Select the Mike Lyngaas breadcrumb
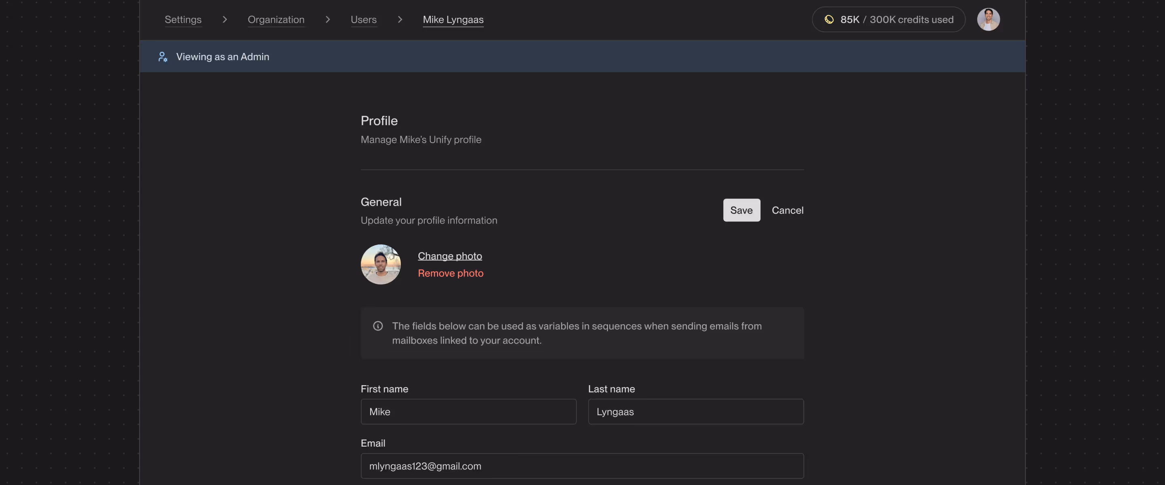The width and height of the screenshot is (1165, 485). click(453, 19)
